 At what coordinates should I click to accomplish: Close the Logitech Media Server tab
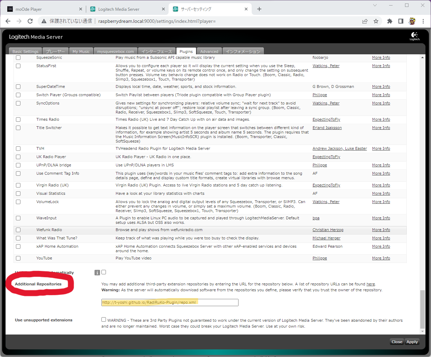tap(163, 9)
